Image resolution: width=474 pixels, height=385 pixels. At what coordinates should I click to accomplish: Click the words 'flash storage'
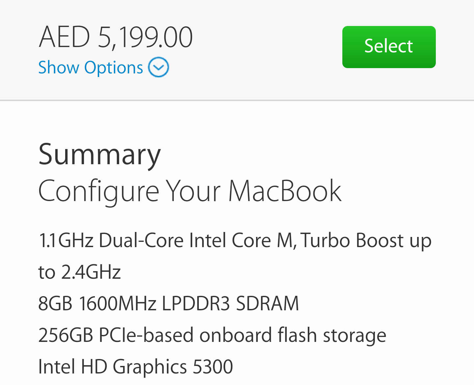(332, 335)
